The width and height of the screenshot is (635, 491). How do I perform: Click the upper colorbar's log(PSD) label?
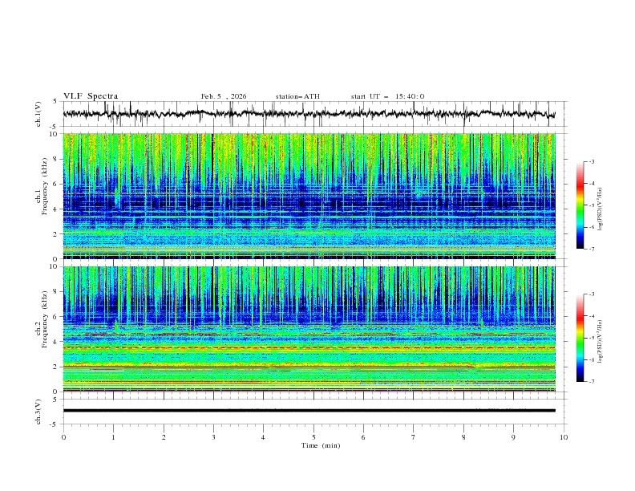[x=600, y=209]
